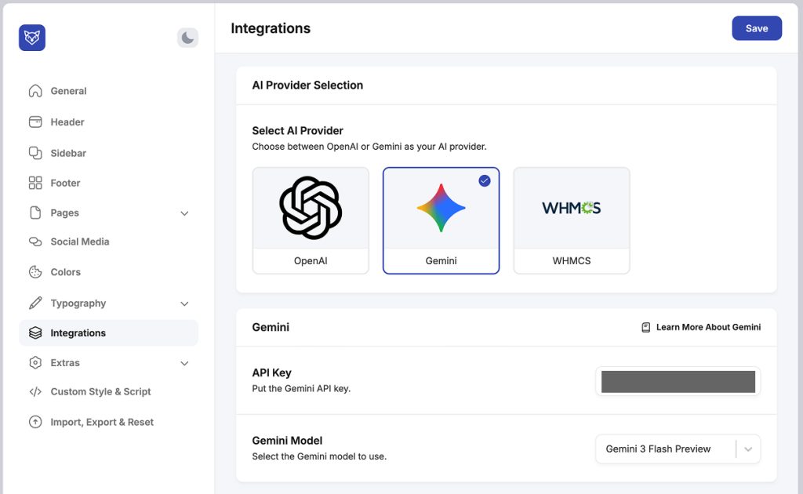Choose the WHMCS provider card
This screenshot has width=803, height=494.
pyautogui.click(x=571, y=220)
